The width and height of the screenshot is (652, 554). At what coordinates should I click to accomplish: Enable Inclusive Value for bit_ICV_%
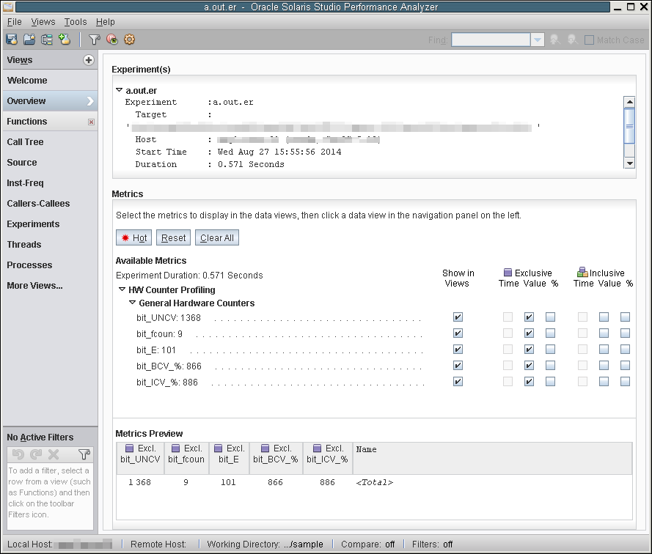pyautogui.click(x=604, y=382)
